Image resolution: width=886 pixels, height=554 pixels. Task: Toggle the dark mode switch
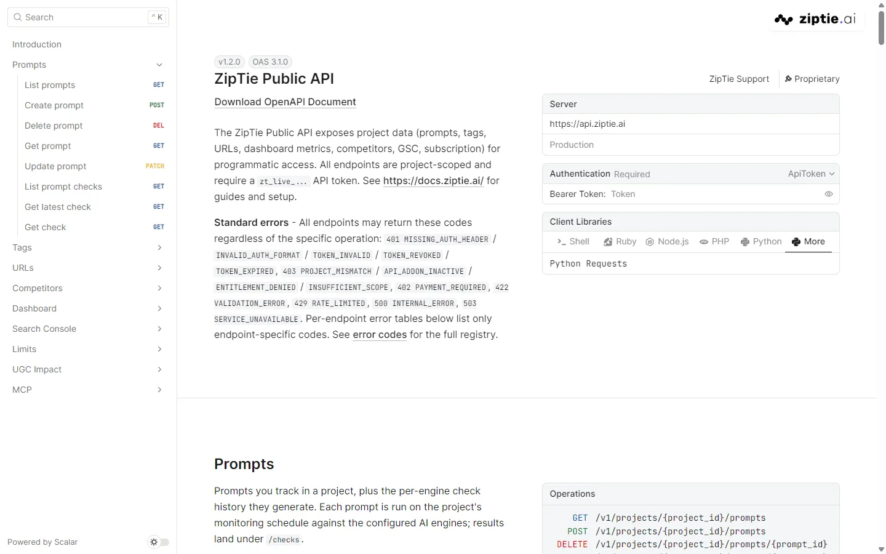click(159, 542)
